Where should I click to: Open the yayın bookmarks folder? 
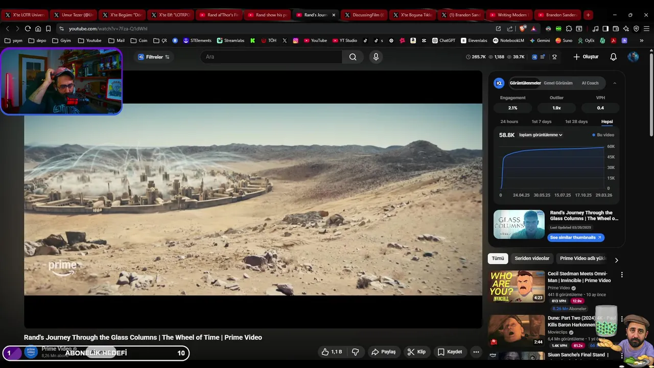click(x=14, y=40)
